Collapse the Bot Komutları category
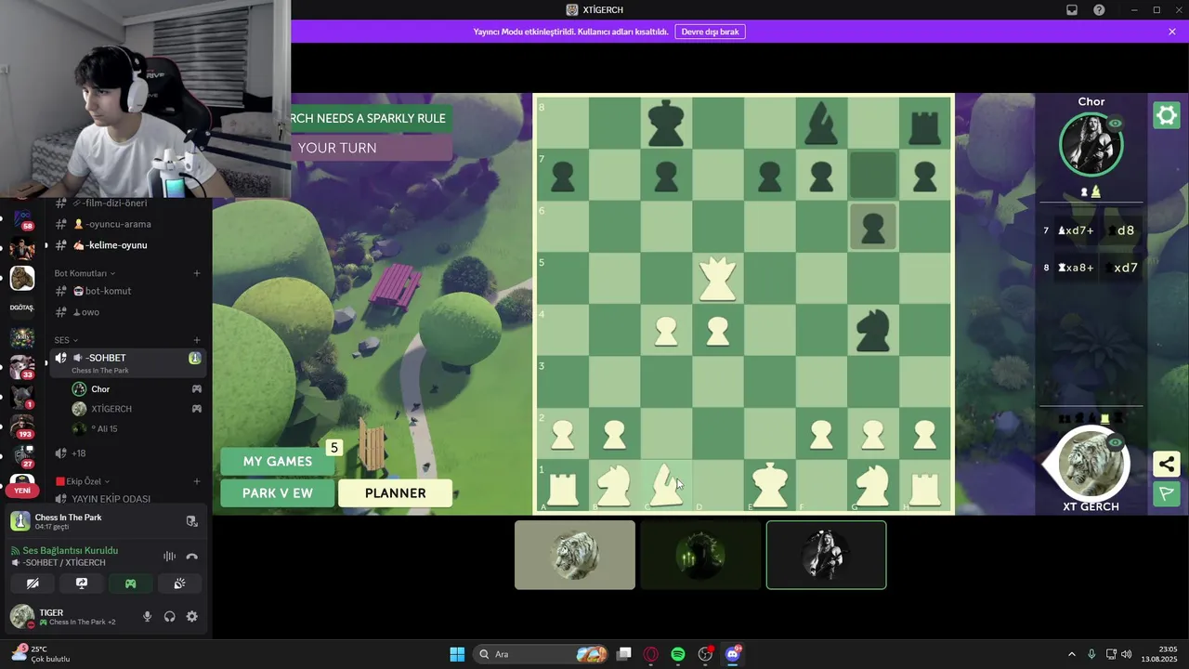Image resolution: width=1189 pixels, height=669 pixels. (85, 273)
